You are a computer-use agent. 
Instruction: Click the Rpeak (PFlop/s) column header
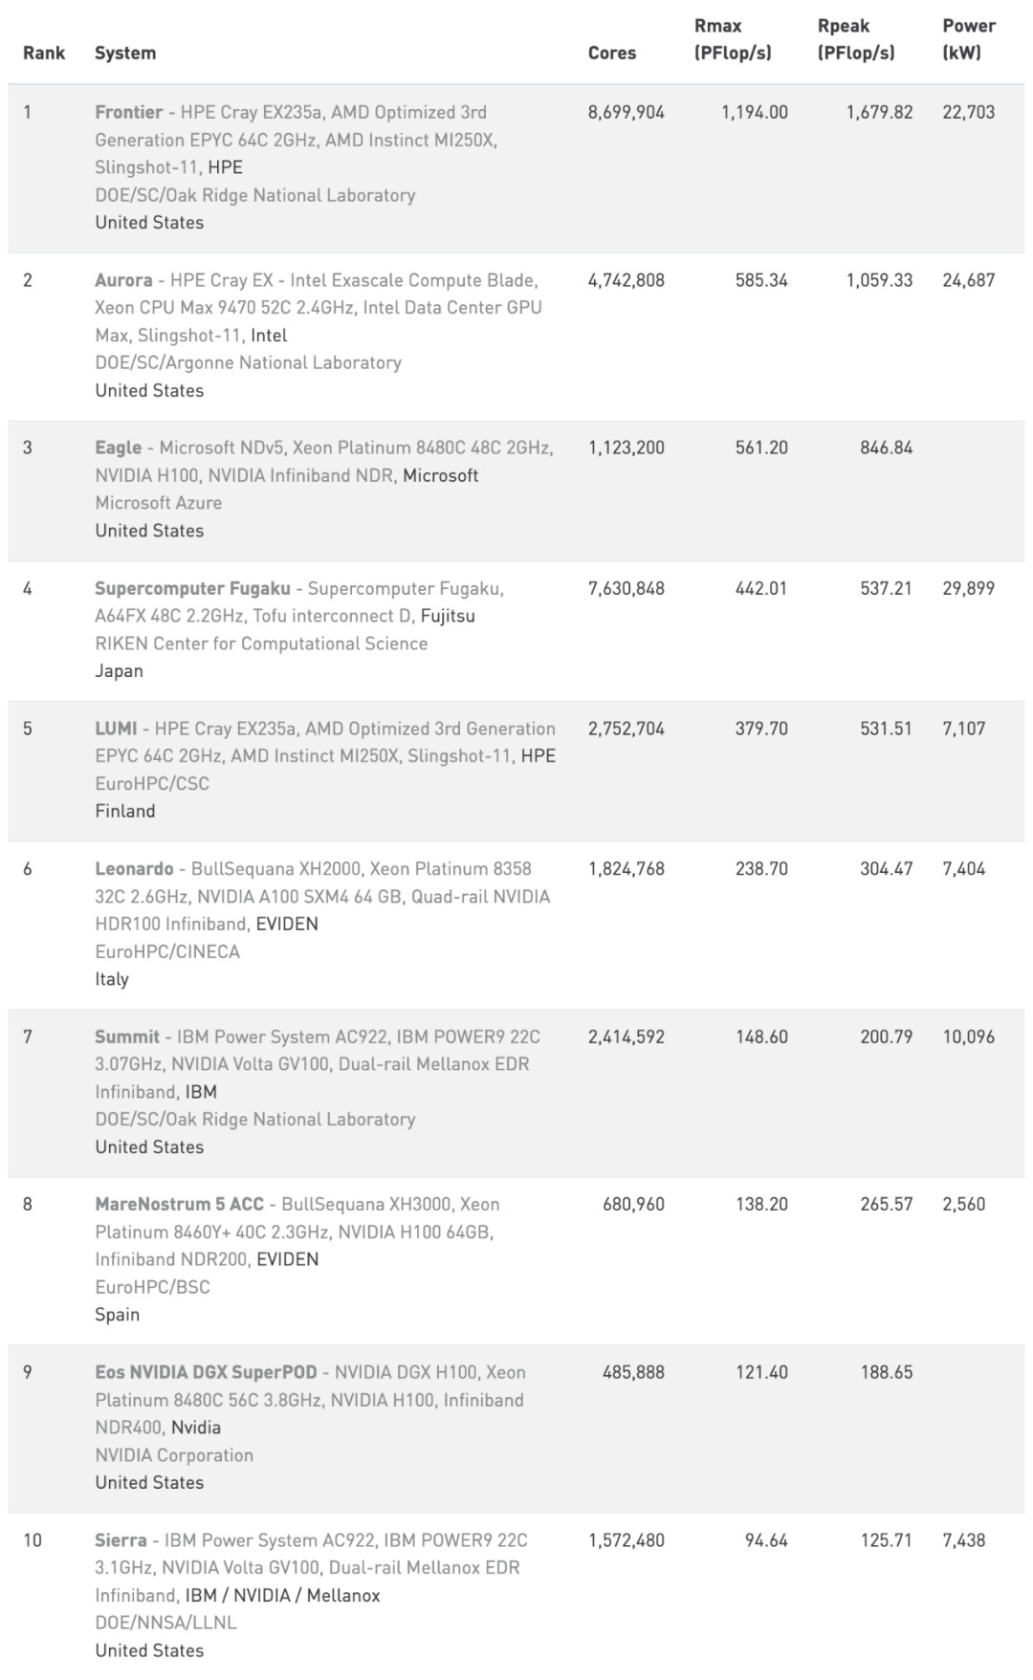pyautogui.click(x=856, y=39)
